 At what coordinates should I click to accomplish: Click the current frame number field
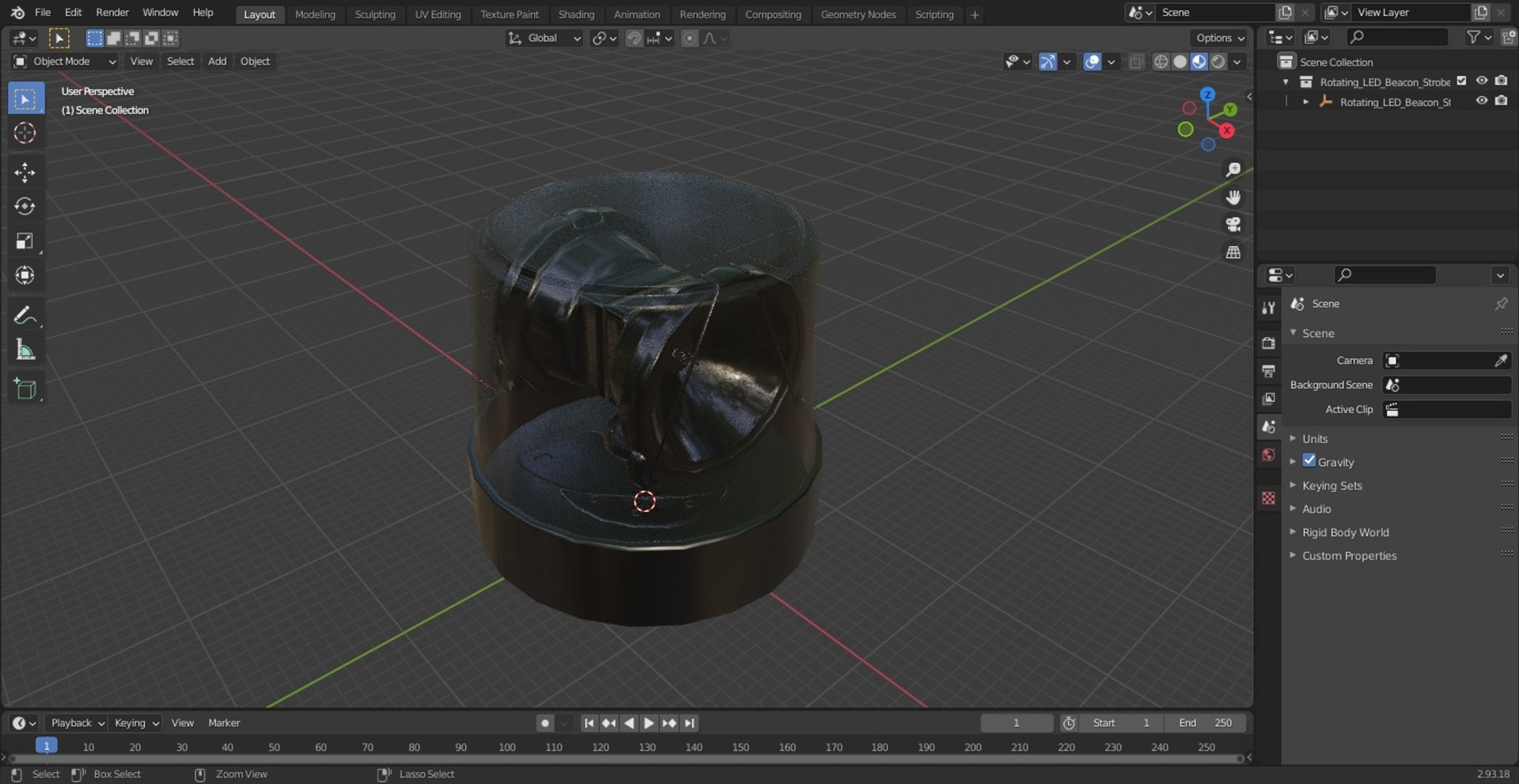pyautogui.click(x=1017, y=723)
